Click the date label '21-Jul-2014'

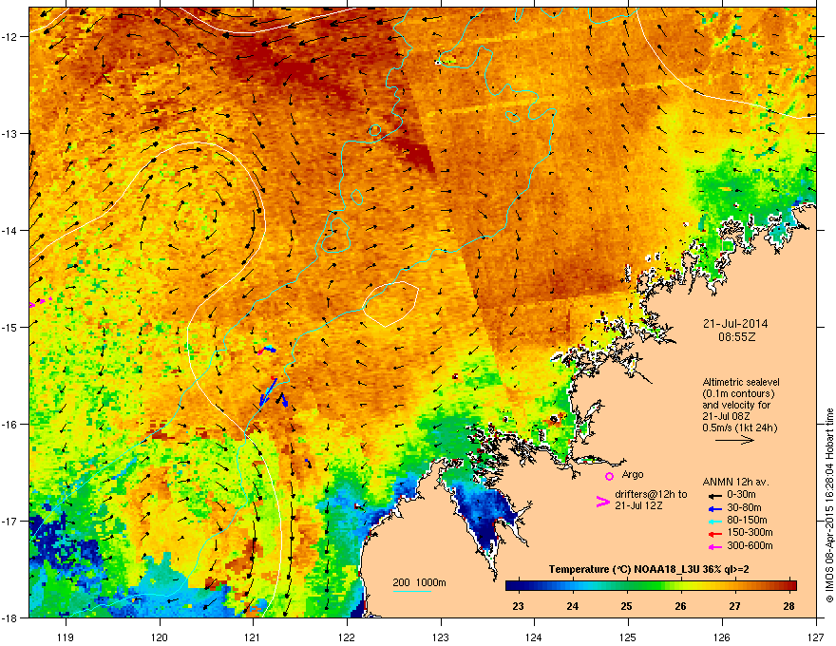click(x=735, y=324)
